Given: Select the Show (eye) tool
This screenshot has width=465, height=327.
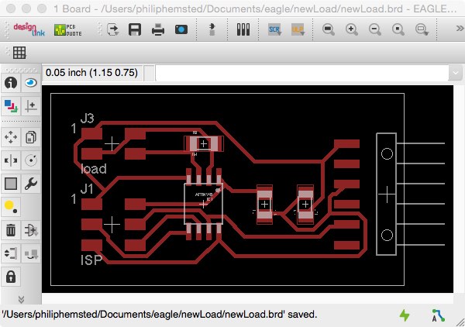Looking at the screenshot, I should pos(30,83).
